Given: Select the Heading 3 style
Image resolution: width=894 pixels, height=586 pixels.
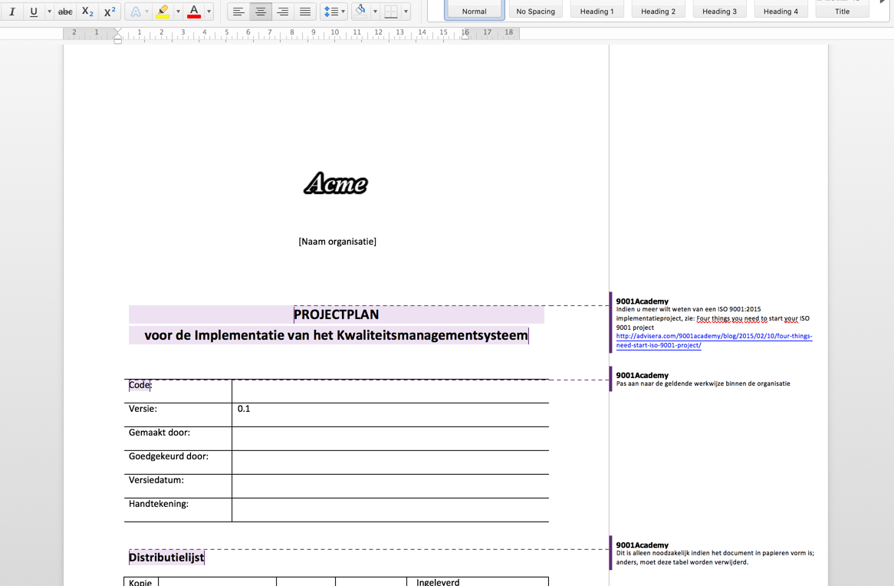Looking at the screenshot, I should point(719,11).
